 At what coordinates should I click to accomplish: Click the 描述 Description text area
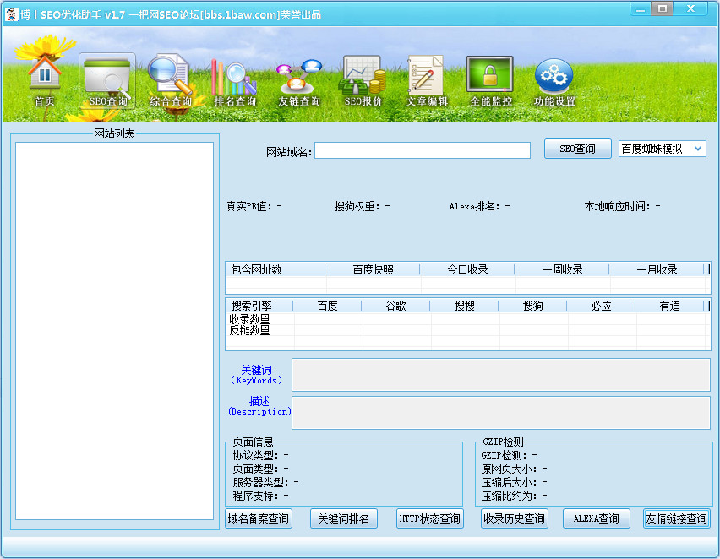[x=501, y=413]
